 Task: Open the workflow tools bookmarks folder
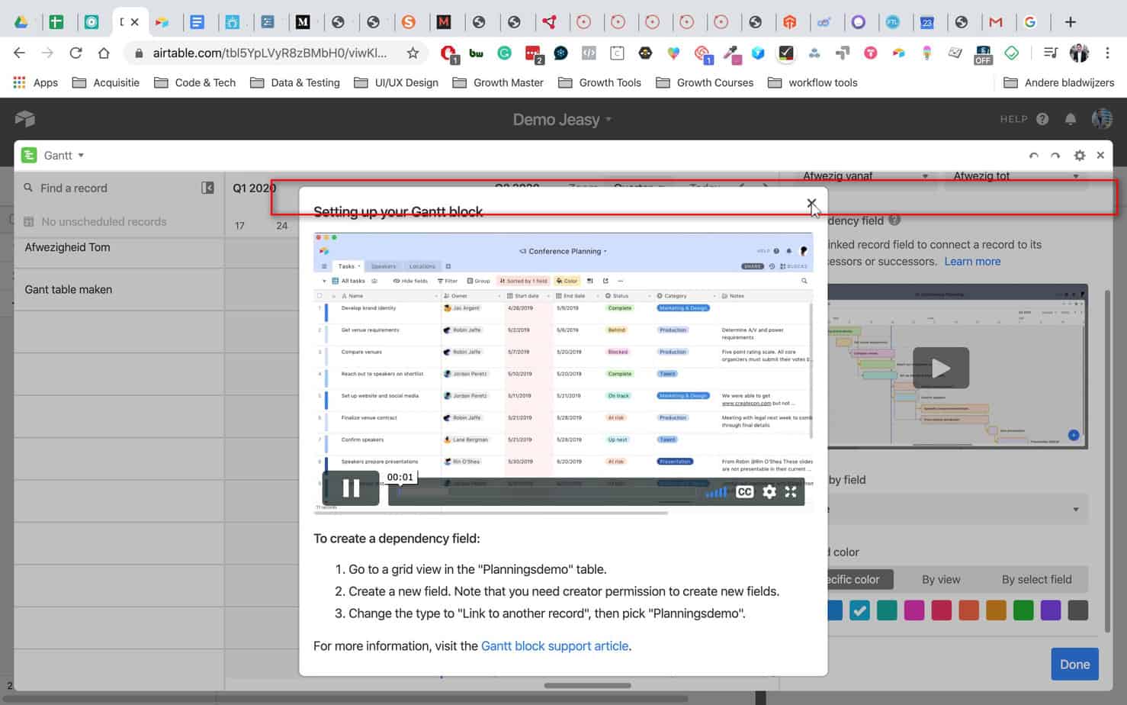pyautogui.click(x=813, y=82)
